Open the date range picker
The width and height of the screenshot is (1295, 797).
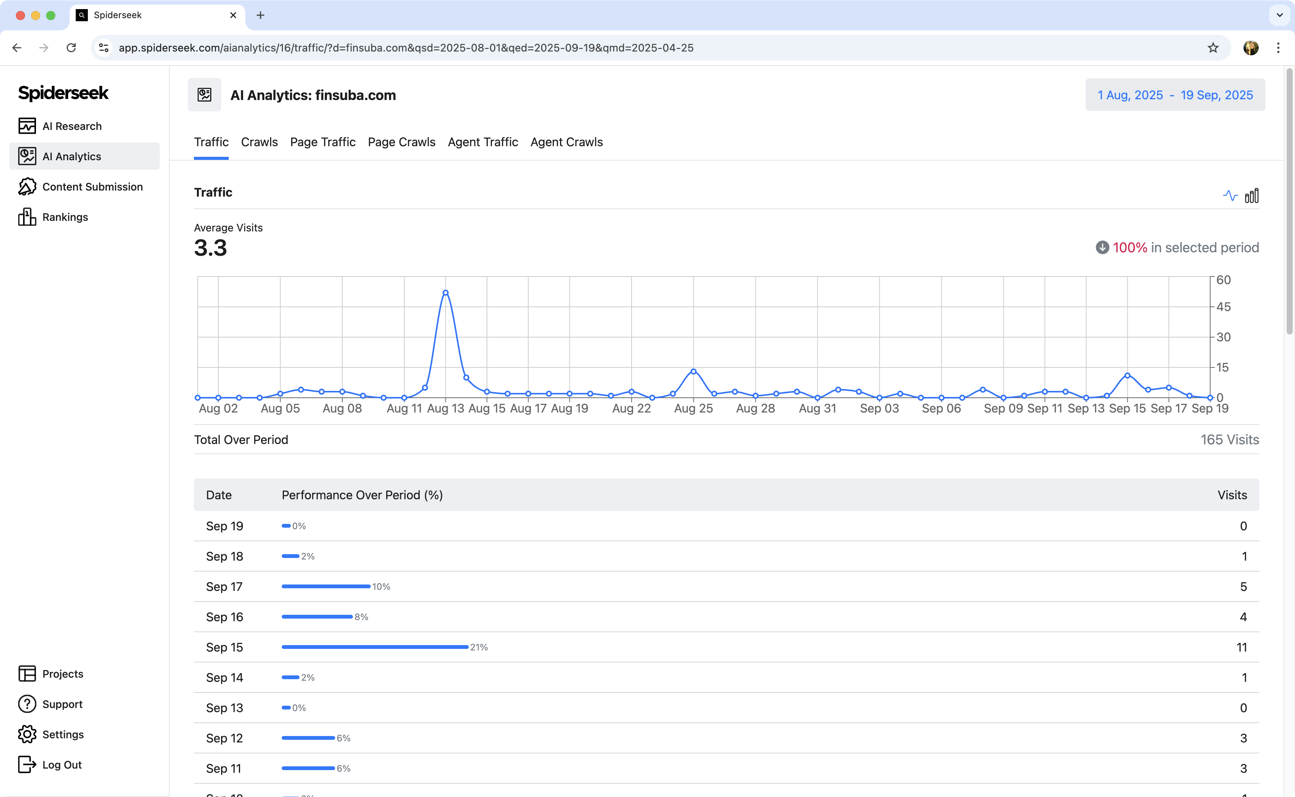point(1175,95)
